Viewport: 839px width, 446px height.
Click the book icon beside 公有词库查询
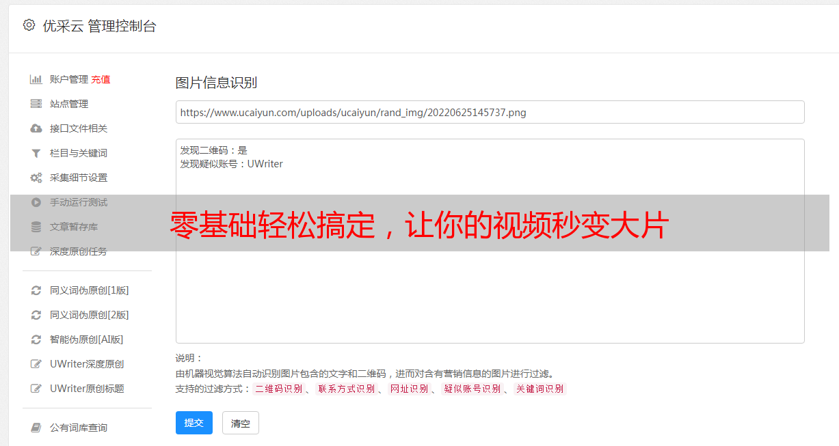(x=36, y=428)
